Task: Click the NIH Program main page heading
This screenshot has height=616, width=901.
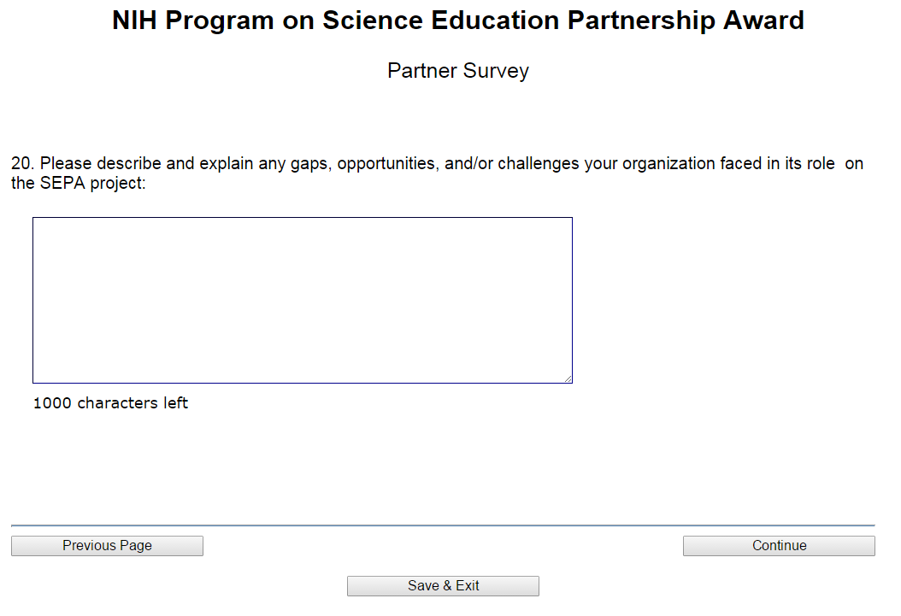Action: tap(457, 21)
